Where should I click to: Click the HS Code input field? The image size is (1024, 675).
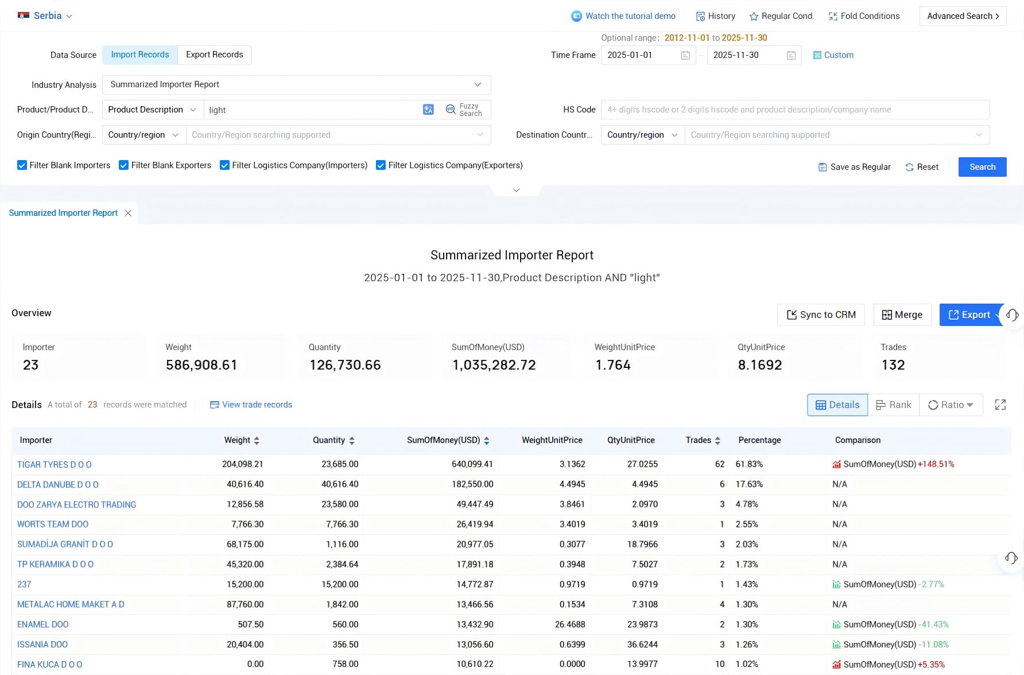(796, 110)
